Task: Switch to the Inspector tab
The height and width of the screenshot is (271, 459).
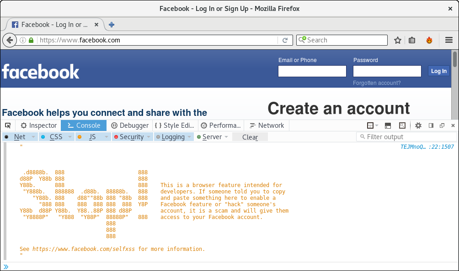Action: [39, 125]
